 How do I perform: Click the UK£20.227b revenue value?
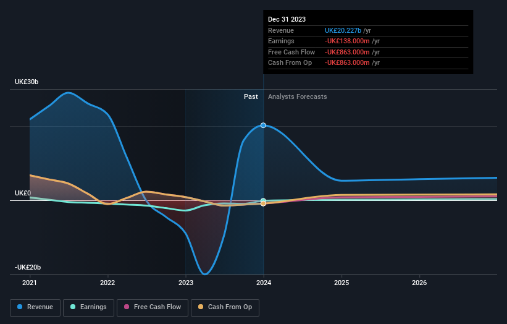click(343, 30)
